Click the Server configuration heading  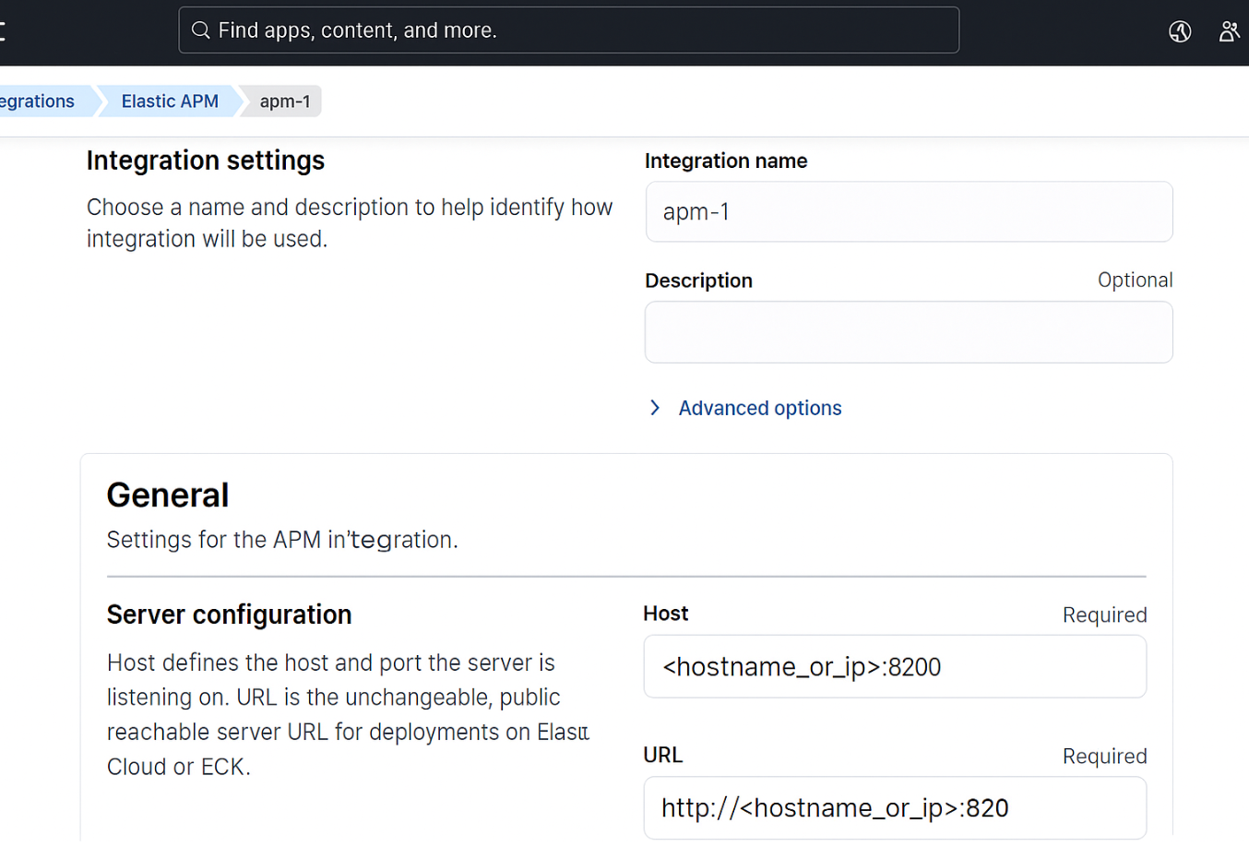pyautogui.click(x=229, y=614)
